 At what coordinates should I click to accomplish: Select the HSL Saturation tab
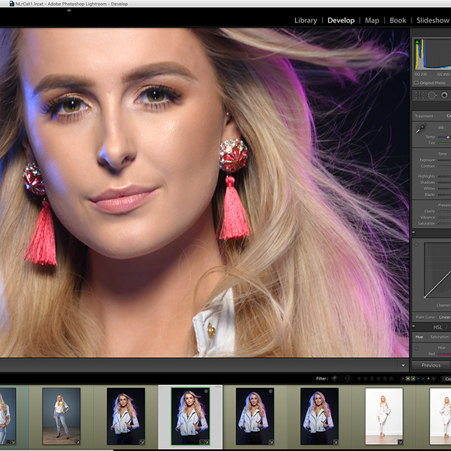click(439, 337)
